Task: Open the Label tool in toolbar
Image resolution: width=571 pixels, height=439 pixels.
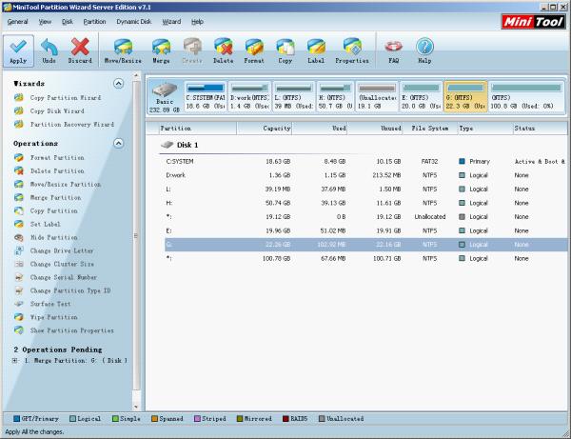Action: (316, 50)
